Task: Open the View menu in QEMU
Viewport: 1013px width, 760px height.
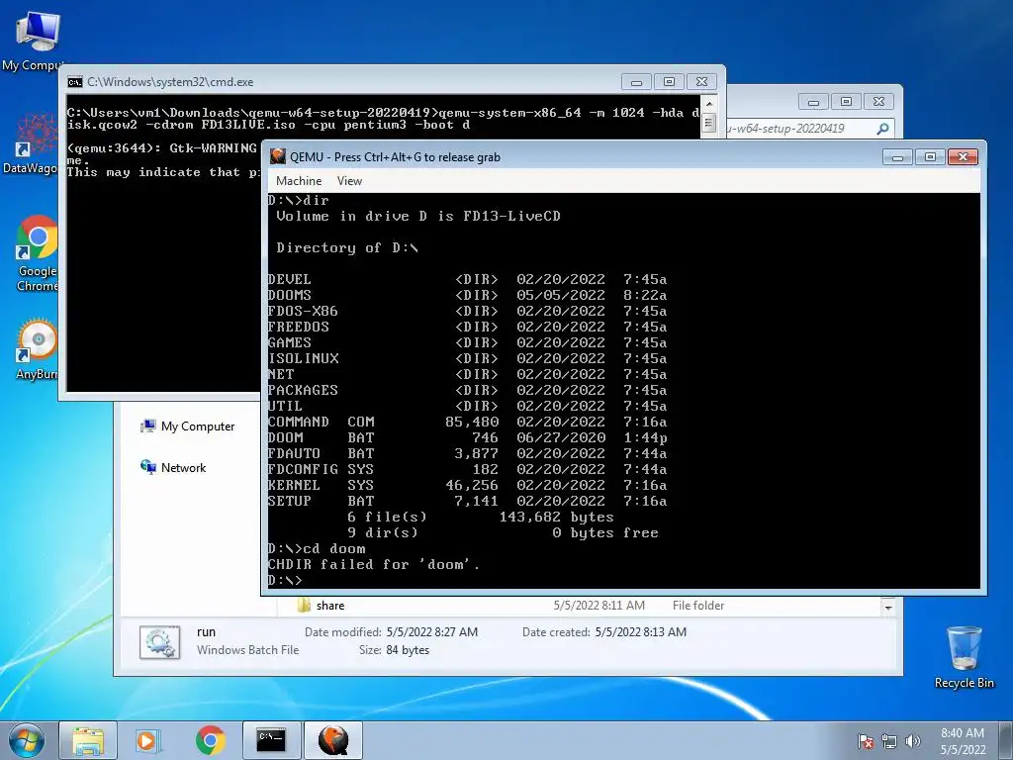Action: click(349, 181)
